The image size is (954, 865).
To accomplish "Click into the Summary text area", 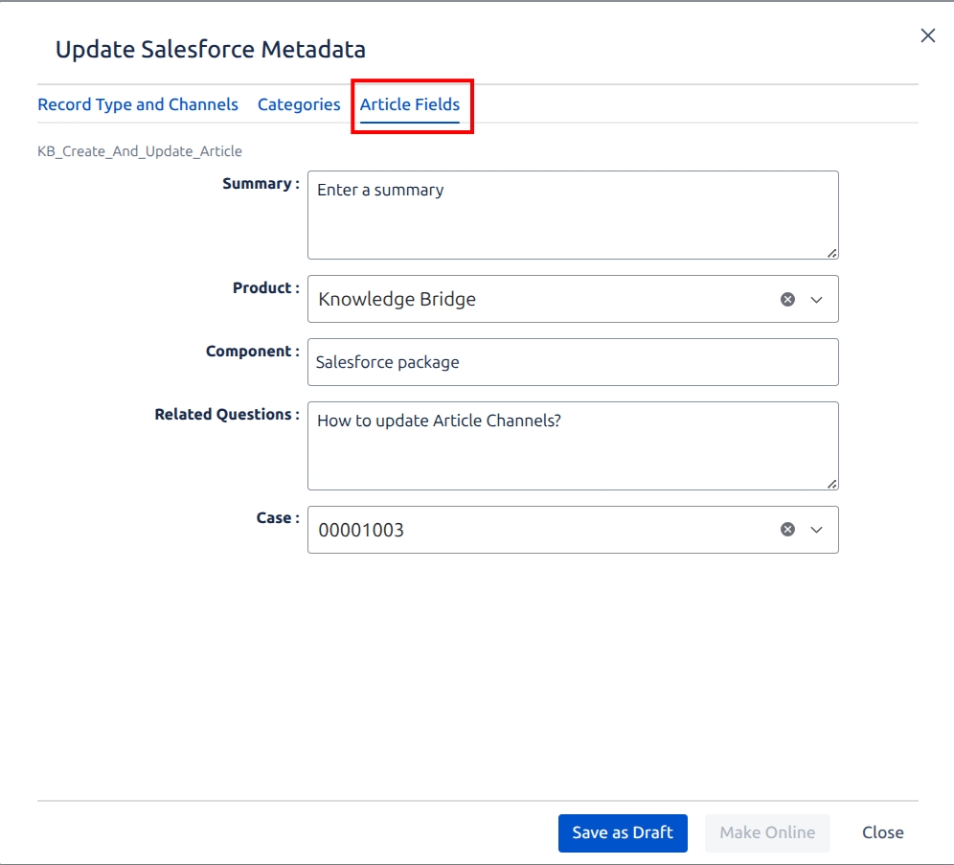I will 573,215.
